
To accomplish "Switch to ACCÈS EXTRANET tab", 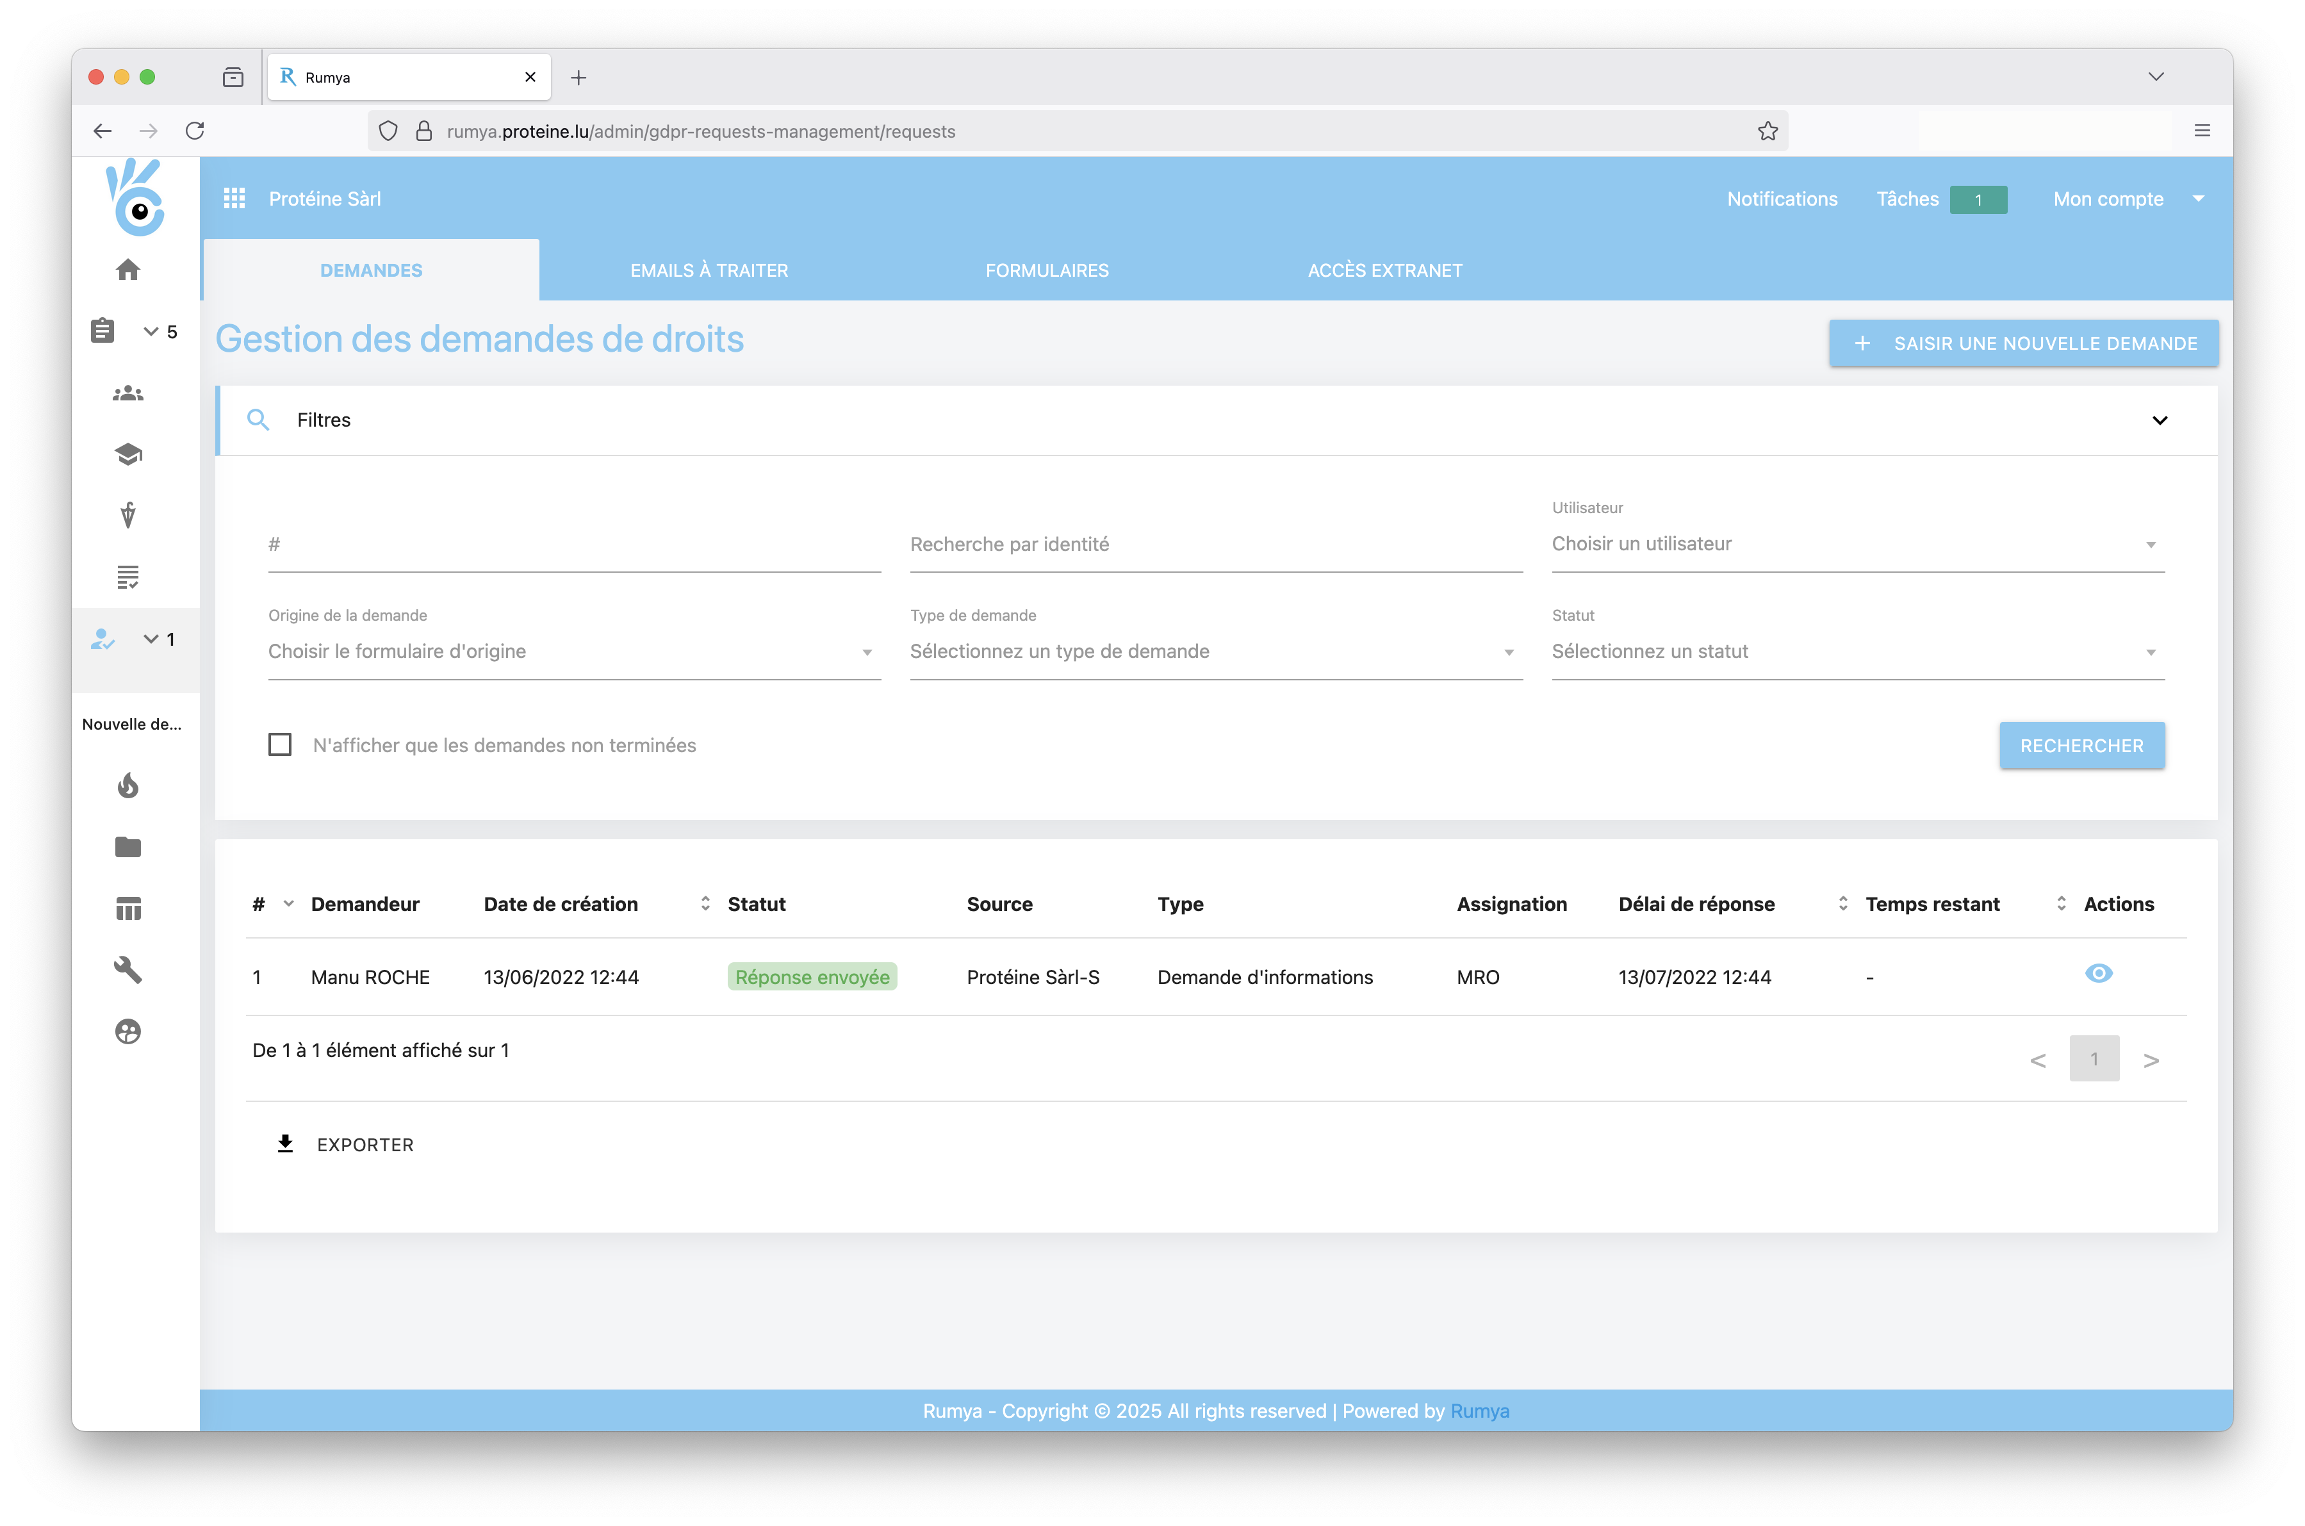I will (1384, 270).
